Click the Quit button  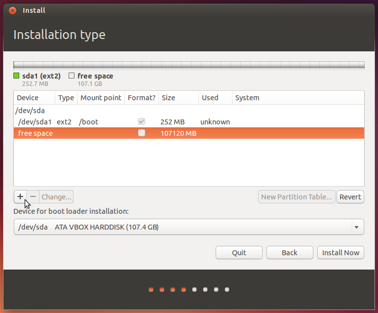tap(239, 252)
